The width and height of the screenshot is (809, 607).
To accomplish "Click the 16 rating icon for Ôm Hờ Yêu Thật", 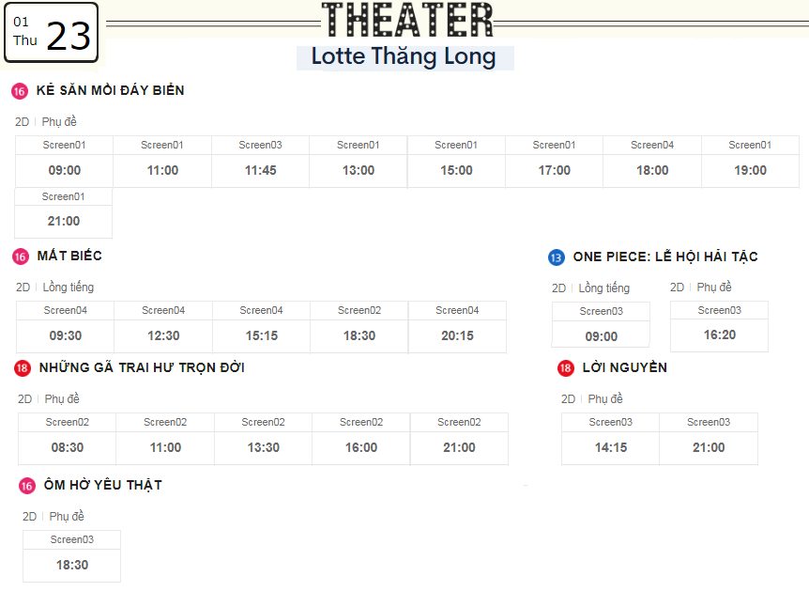I will click(x=27, y=486).
